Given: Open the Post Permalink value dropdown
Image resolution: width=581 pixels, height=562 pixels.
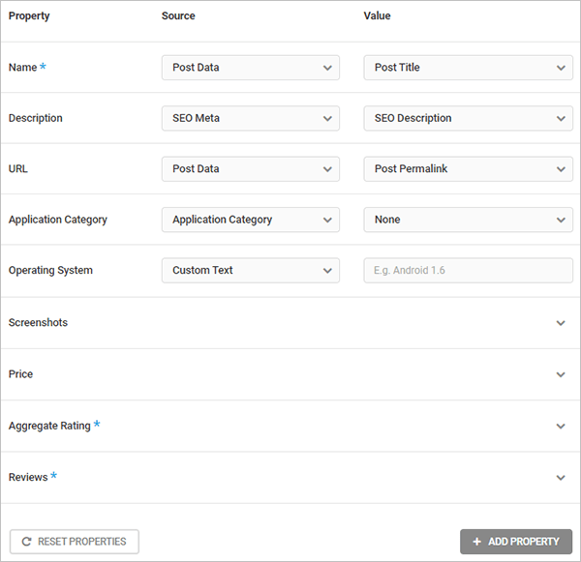Looking at the screenshot, I should [469, 169].
